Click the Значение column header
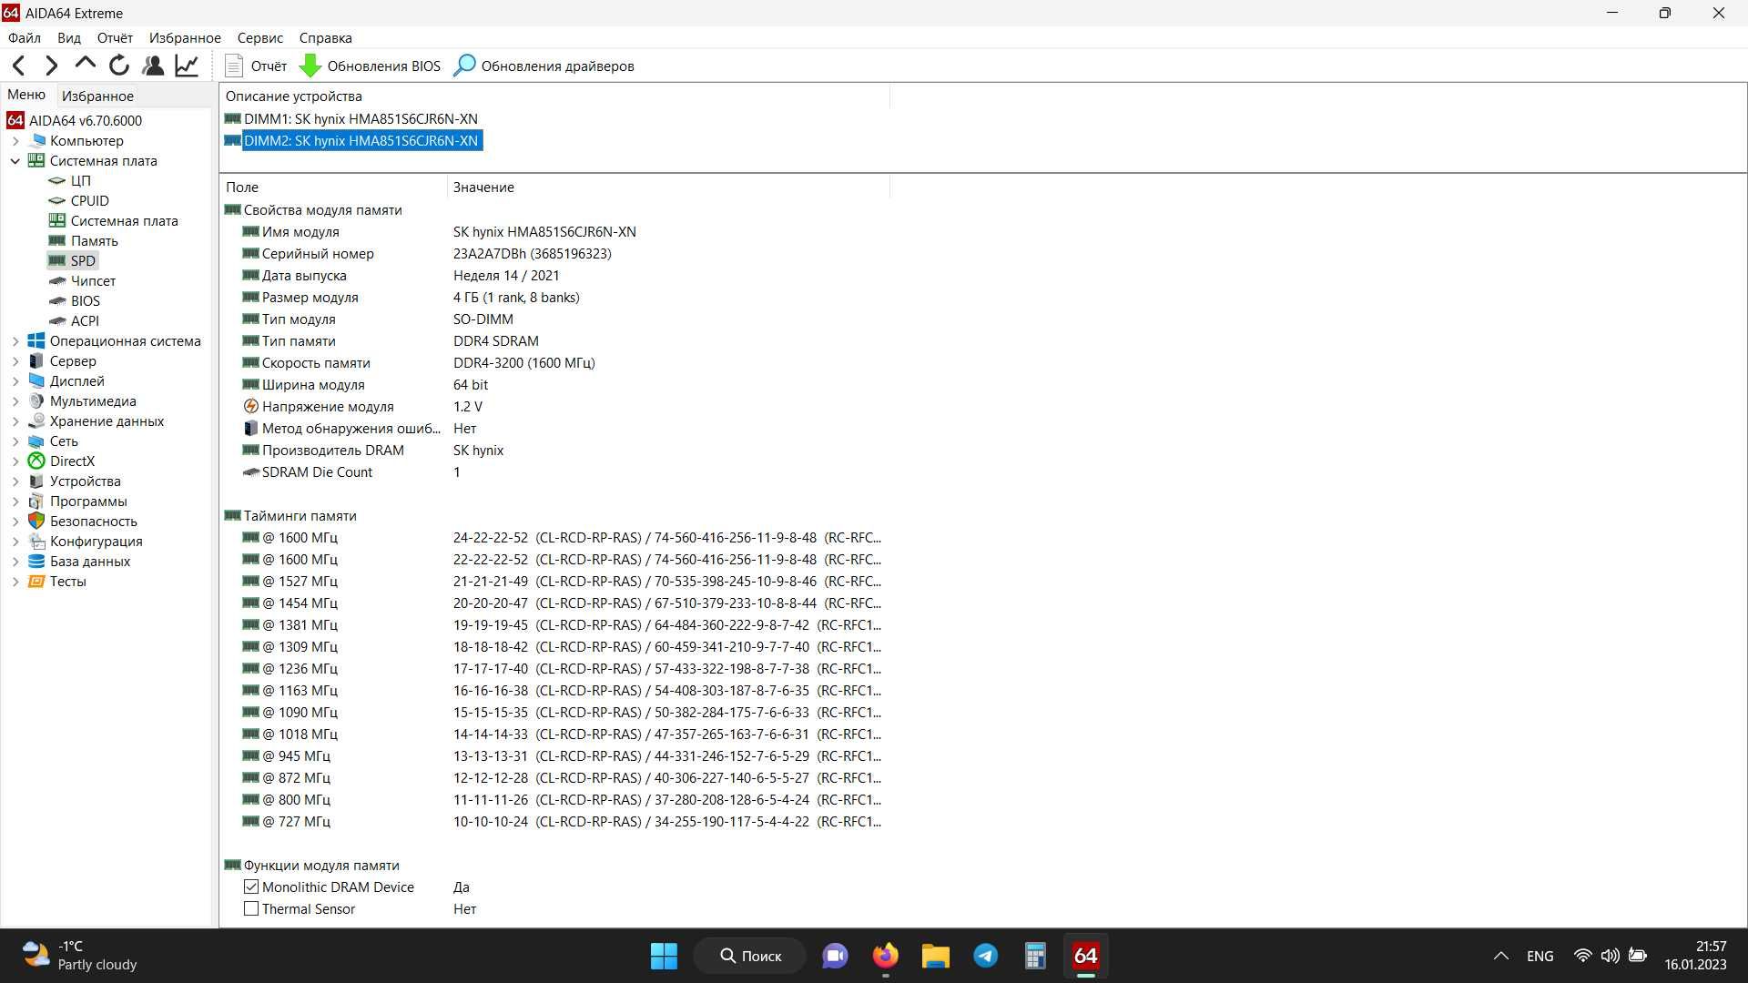This screenshot has height=983, width=1748. [667, 187]
